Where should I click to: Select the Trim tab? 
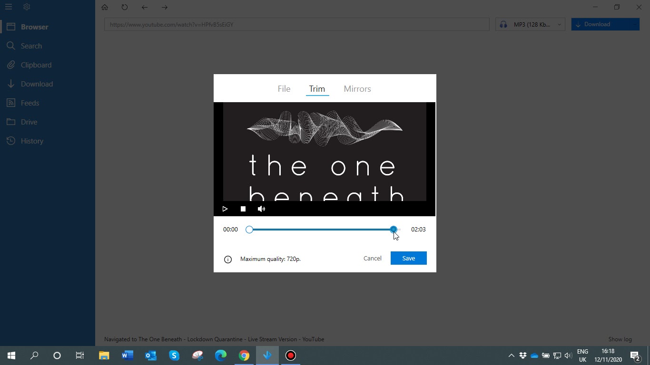(x=317, y=89)
